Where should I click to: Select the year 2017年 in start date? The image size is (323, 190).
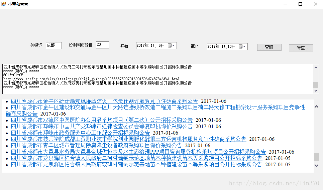click(142, 46)
